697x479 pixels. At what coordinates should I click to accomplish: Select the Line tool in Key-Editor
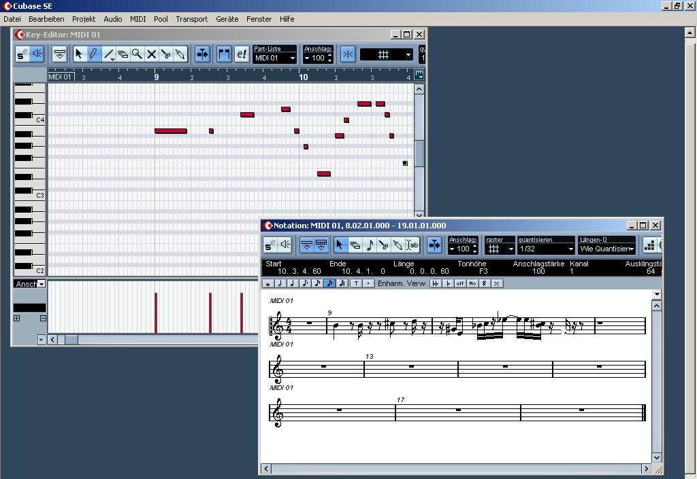[108, 54]
